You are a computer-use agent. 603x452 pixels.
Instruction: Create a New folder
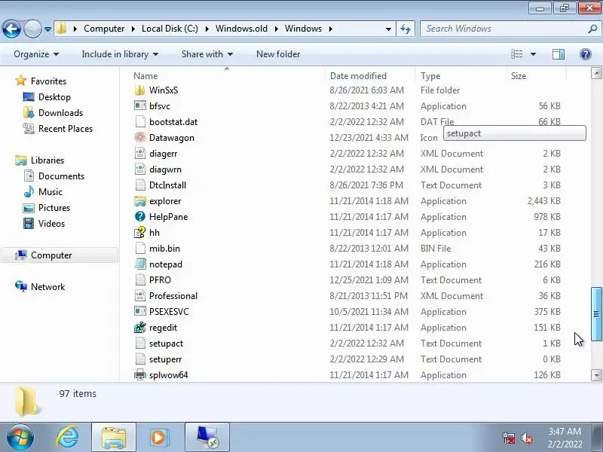point(278,54)
